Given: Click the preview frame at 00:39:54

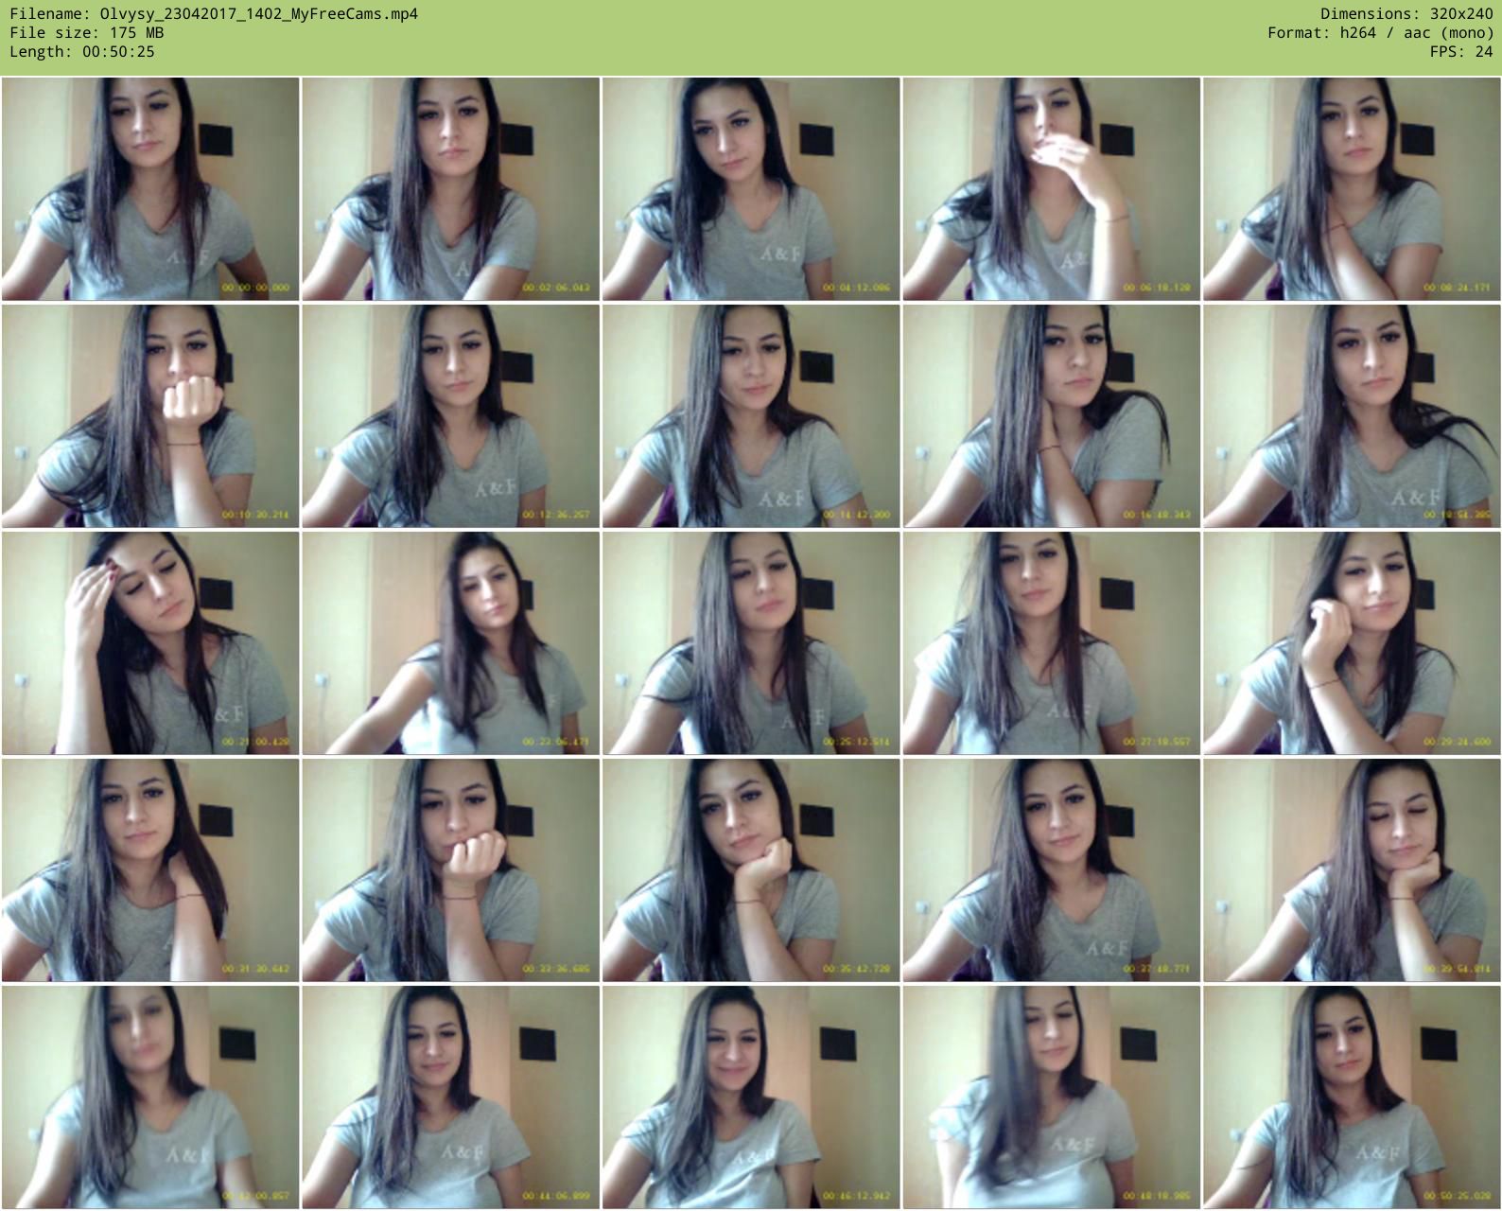Looking at the screenshot, I should [x=1352, y=870].
